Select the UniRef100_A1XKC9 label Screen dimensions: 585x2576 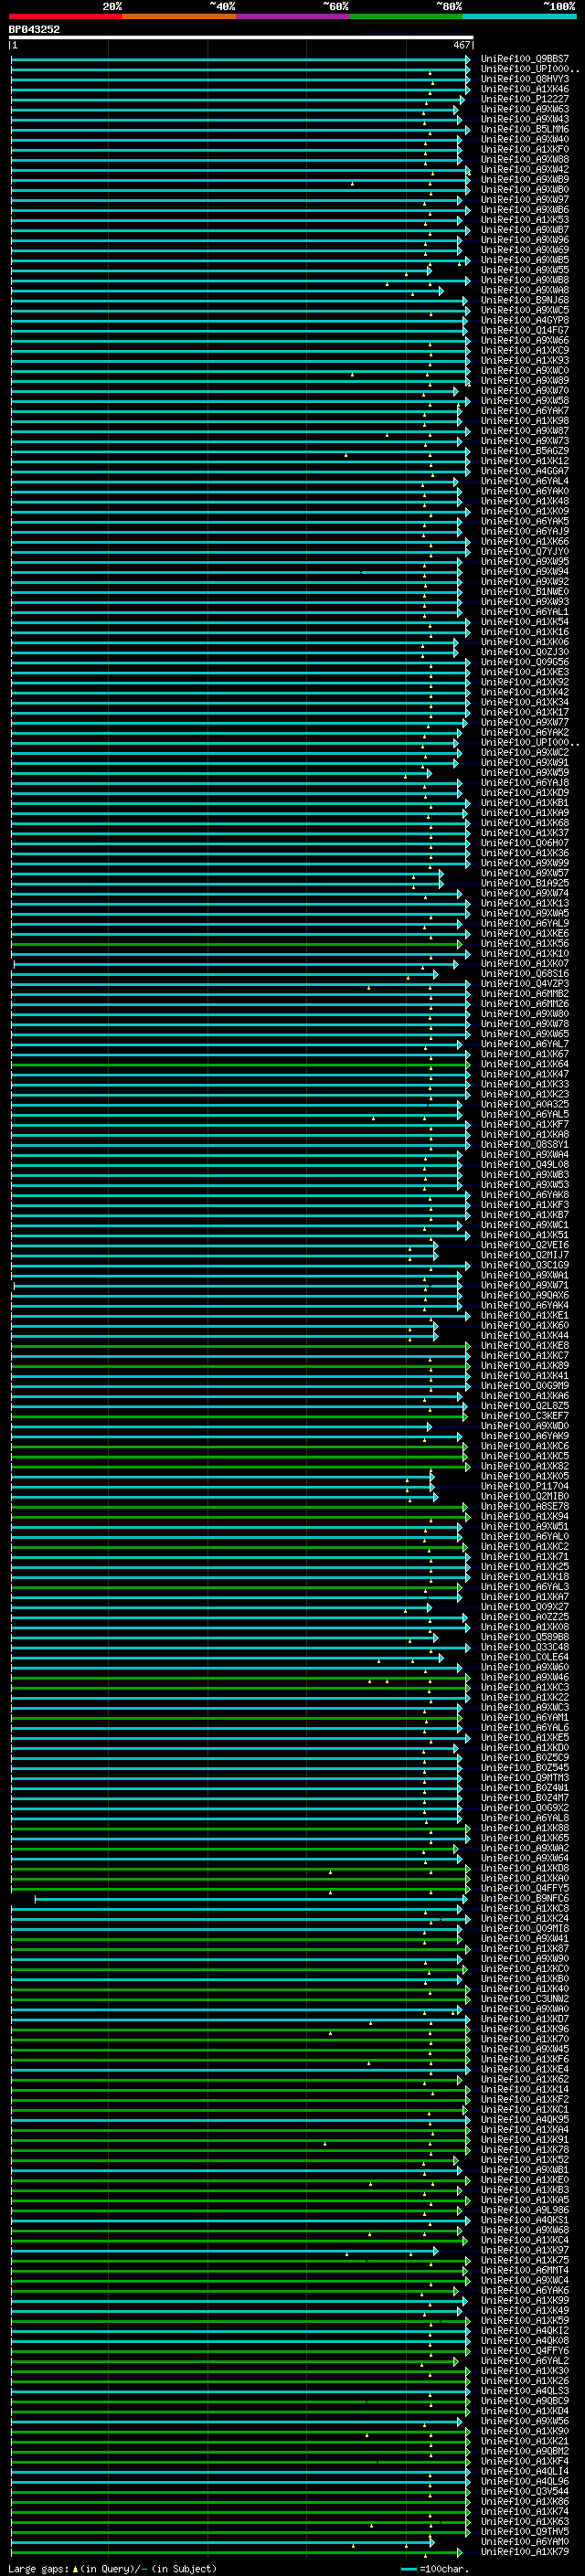point(525,350)
